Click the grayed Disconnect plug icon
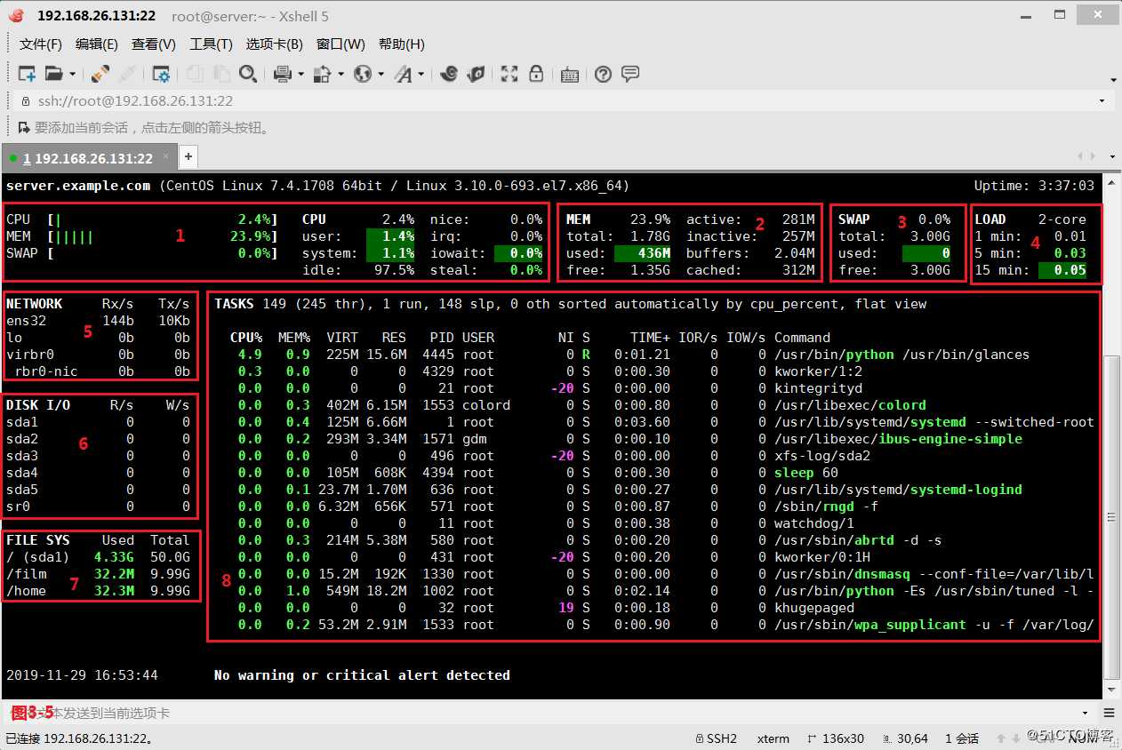The image size is (1122, 750). 127,75
